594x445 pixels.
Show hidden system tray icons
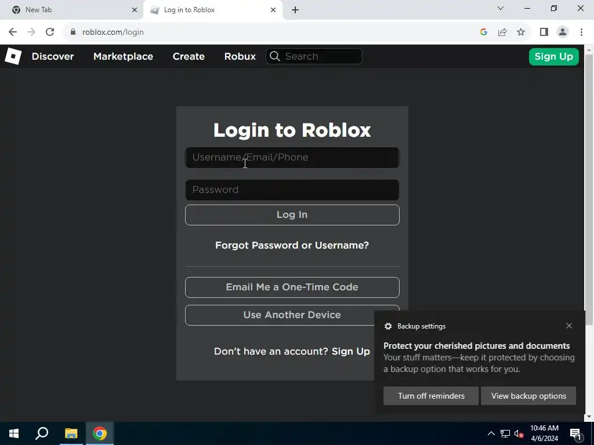(x=491, y=433)
